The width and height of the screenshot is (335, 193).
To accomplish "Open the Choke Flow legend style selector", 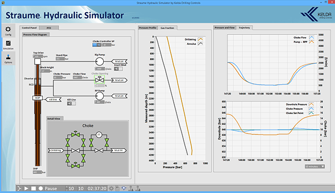I will (x=311, y=37).
